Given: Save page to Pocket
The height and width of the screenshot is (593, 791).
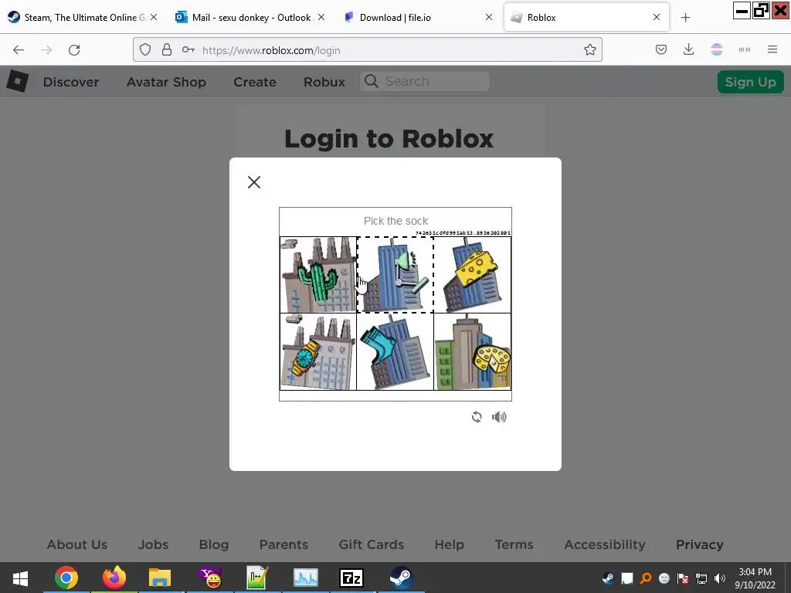Looking at the screenshot, I should 661,49.
